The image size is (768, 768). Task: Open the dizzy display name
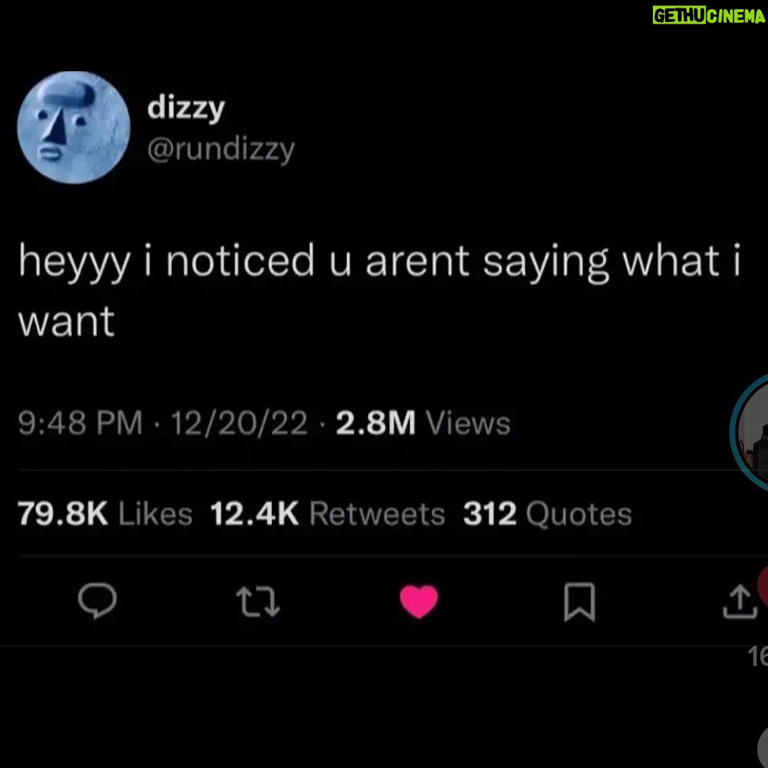pyautogui.click(x=186, y=108)
